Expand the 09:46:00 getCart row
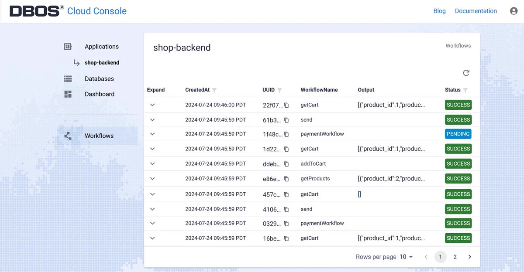Viewport: 524px width, 272px height. pyautogui.click(x=152, y=105)
